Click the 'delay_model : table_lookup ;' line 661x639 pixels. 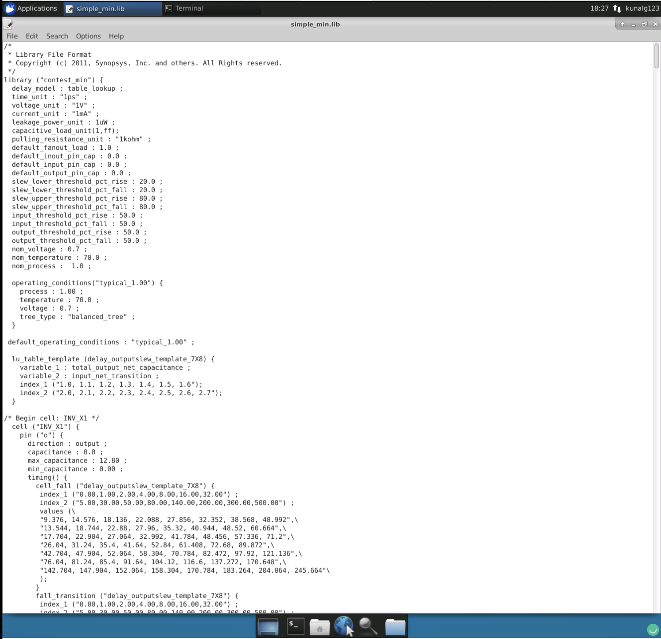(67, 88)
